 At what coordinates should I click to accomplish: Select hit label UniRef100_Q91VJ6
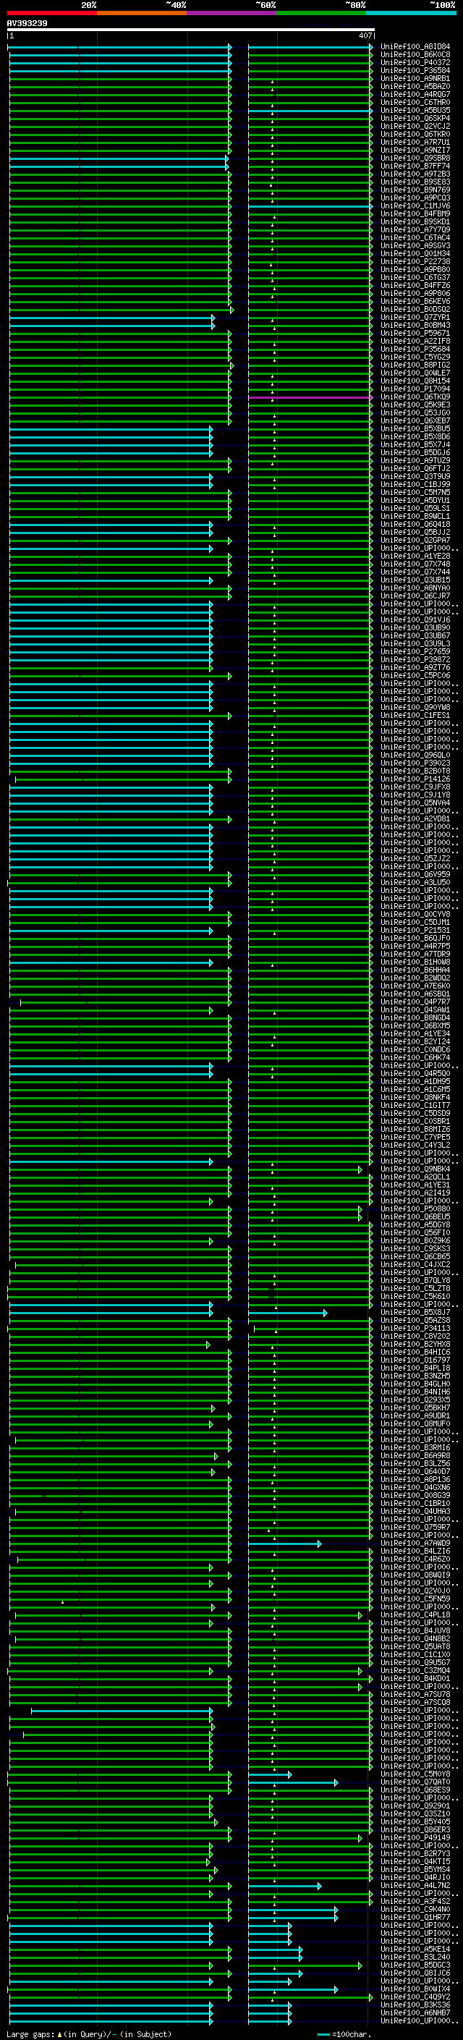(415, 620)
